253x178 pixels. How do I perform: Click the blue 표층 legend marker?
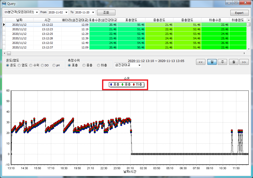point(111,84)
